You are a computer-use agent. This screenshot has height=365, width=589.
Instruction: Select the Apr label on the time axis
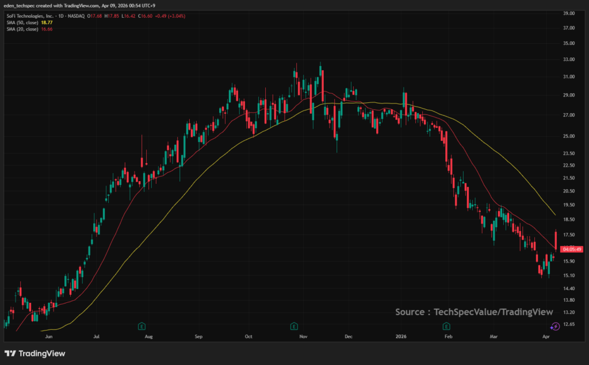click(x=545, y=336)
